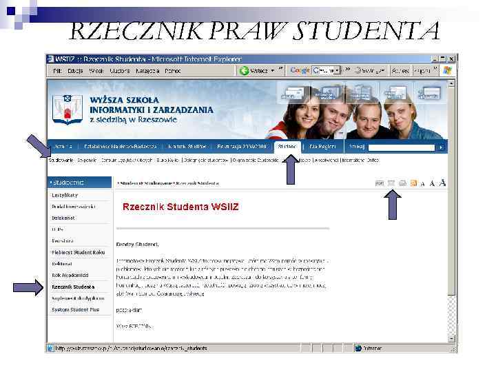Viewport: 496px width, 372px height.
Task: Click the envelope email icon above the article
Action: coord(391,183)
